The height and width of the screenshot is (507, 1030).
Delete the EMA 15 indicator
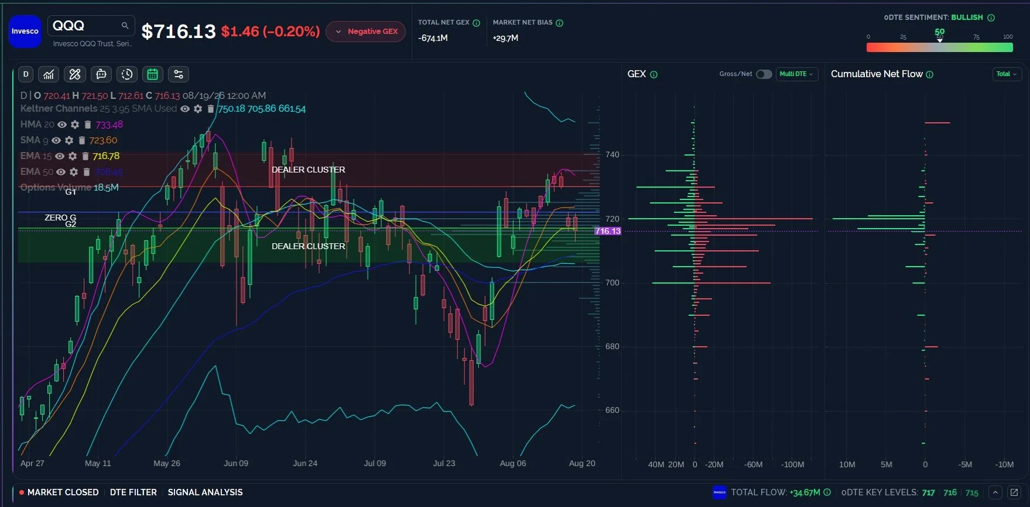(x=85, y=156)
